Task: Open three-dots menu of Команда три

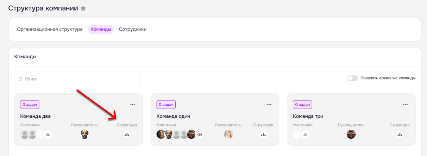Action: click(406, 104)
